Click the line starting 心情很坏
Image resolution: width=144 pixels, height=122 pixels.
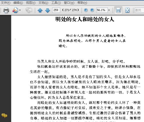[x=58, y=97]
